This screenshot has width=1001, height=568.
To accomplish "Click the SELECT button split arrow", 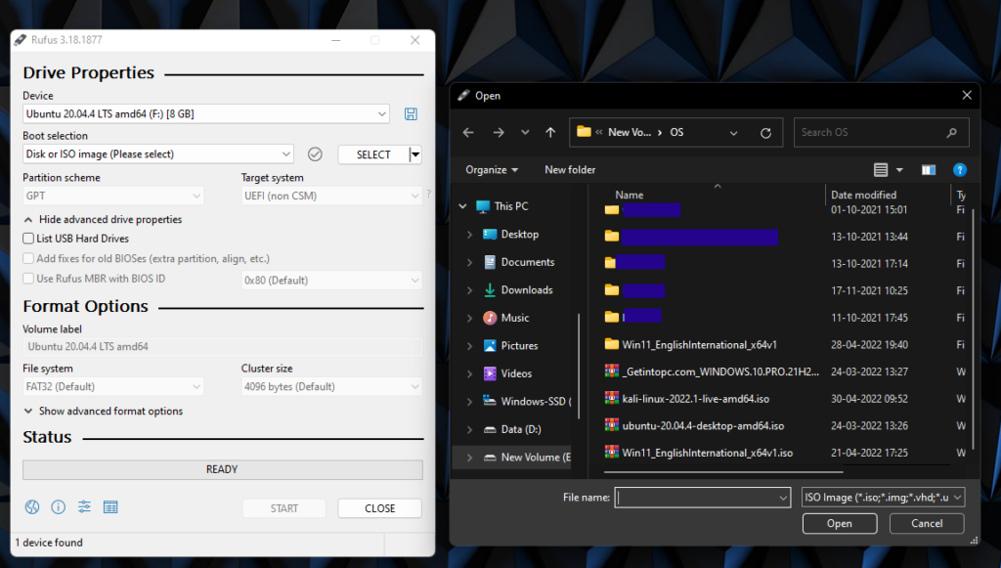I will [x=415, y=154].
